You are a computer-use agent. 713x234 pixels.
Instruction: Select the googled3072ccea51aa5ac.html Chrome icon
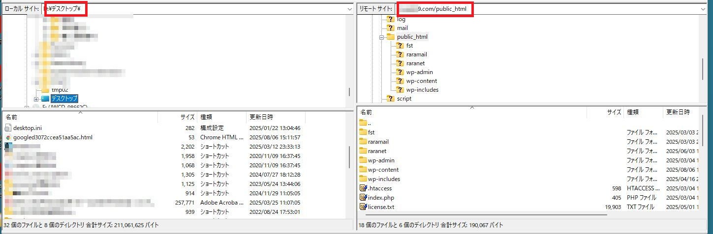click(8, 137)
